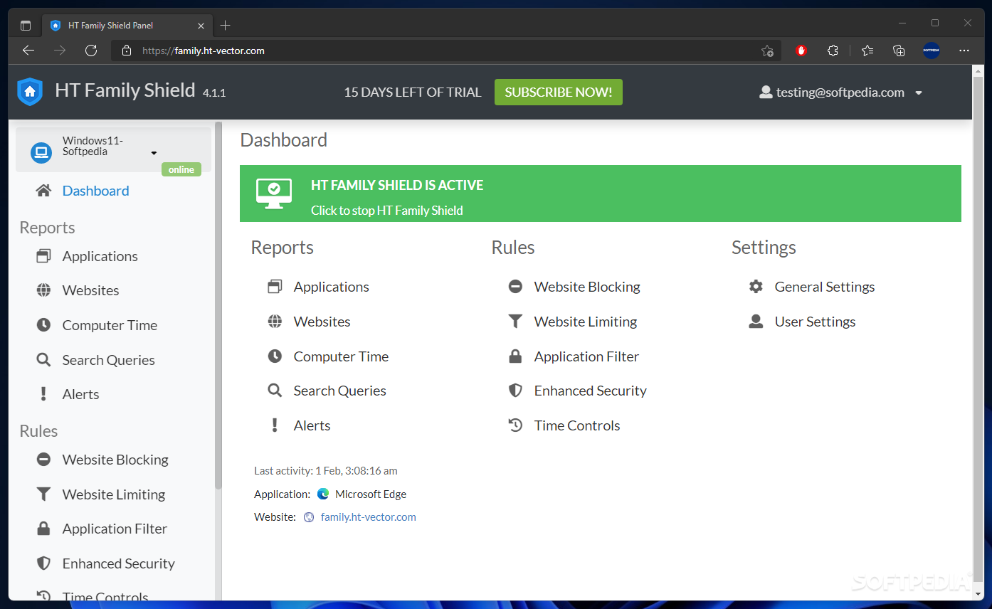This screenshot has height=609, width=992.
Task: Toggle vertical tabs action menu
Action: point(26,26)
